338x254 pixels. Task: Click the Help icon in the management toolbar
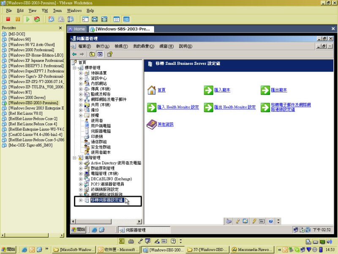coord(110,54)
